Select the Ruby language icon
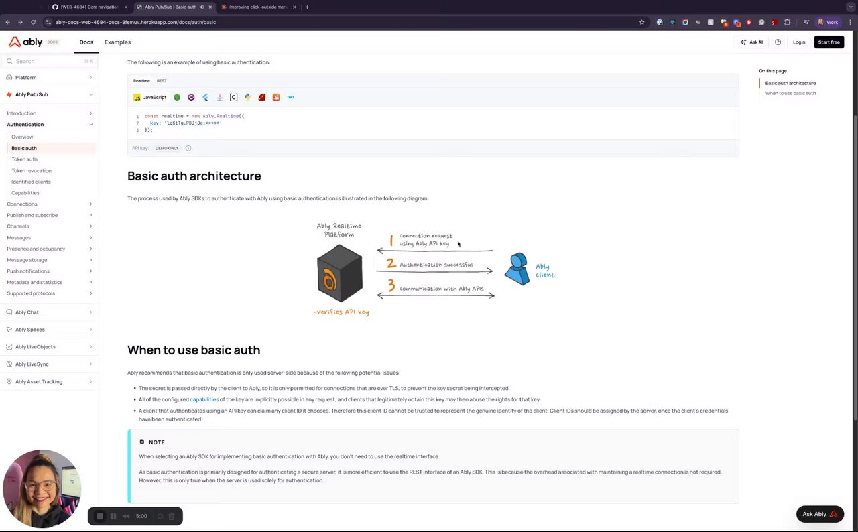 pyautogui.click(x=261, y=97)
